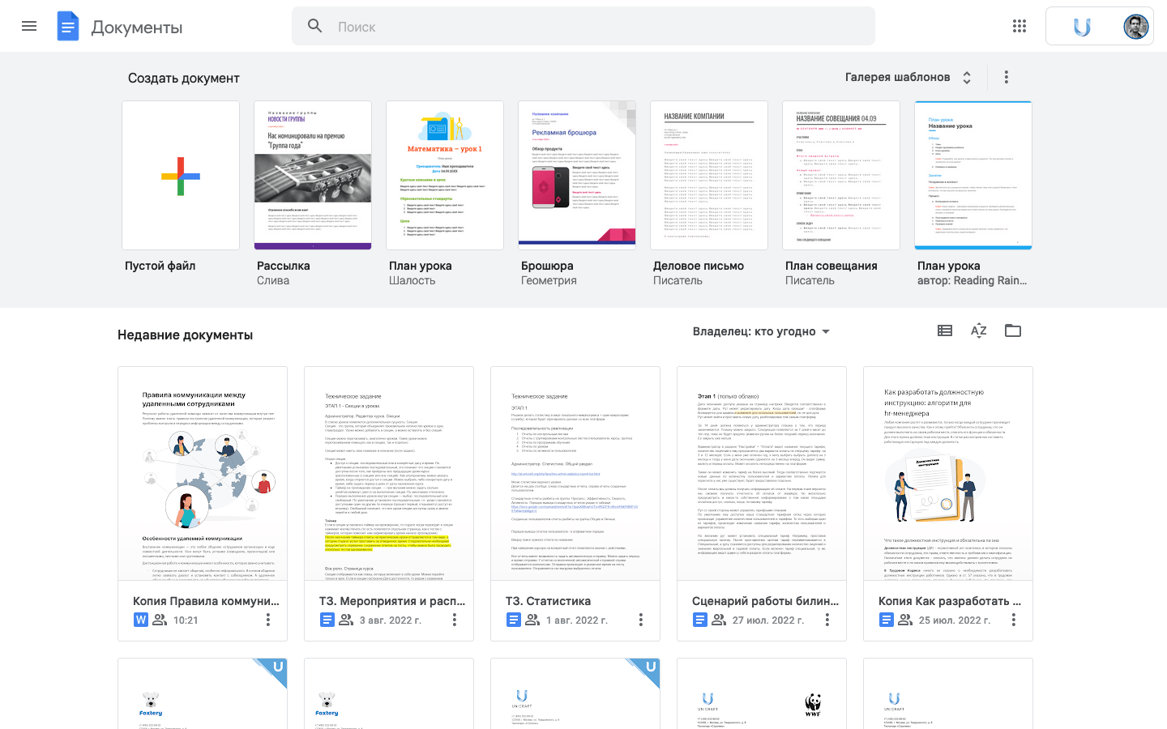
Task: Click the search magnifier icon
Action: 315,26
